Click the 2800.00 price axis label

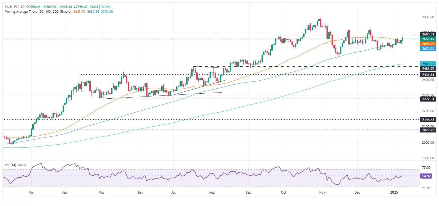pos(428,17)
